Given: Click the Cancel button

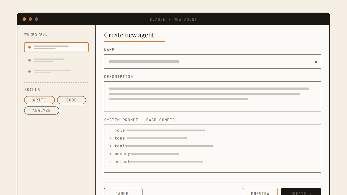Looking at the screenshot, I should [x=123, y=192].
